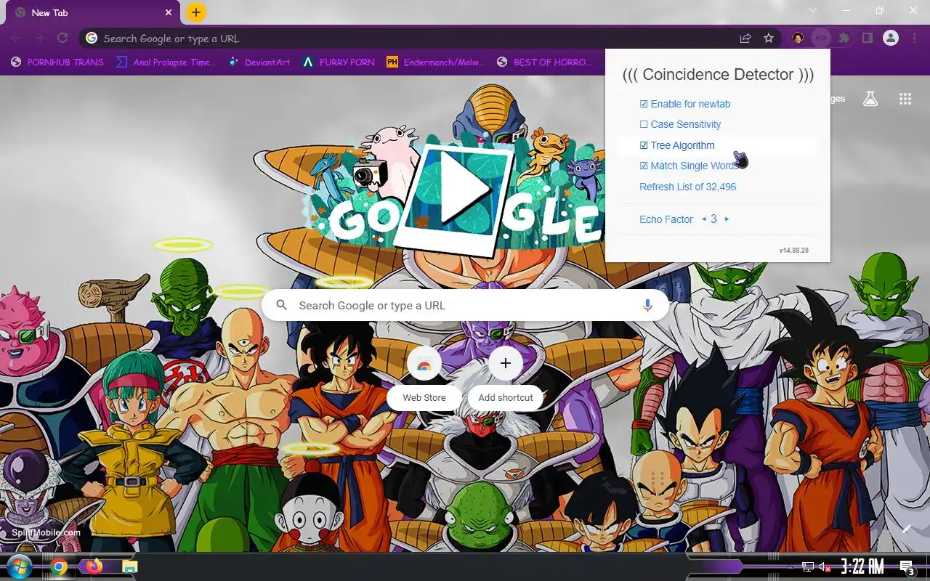The width and height of the screenshot is (930, 581).
Task: Show hidden system tray icons
Action: [x=790, y=566]
